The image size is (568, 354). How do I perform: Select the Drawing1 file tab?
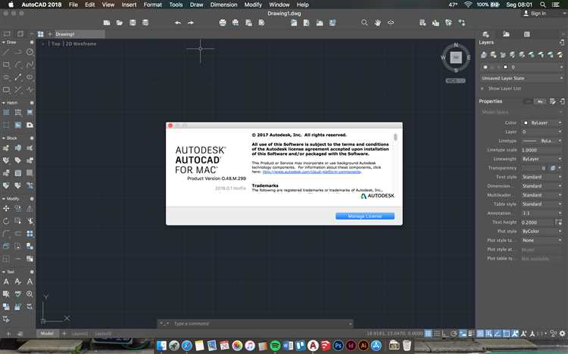coord(80,34)
